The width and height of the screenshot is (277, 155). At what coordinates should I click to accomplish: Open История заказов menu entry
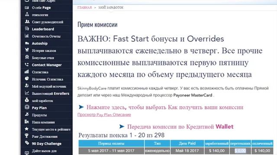coord(44,51)
